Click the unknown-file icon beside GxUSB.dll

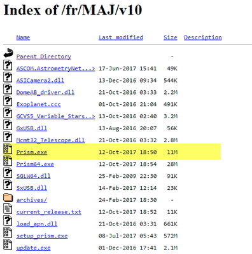click(8, 124)
